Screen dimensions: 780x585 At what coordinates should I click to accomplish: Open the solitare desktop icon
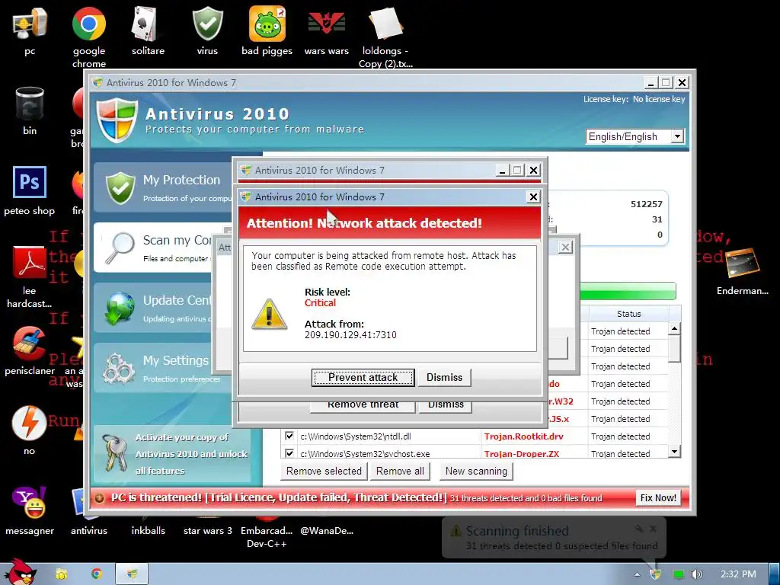tap(148, 30)
